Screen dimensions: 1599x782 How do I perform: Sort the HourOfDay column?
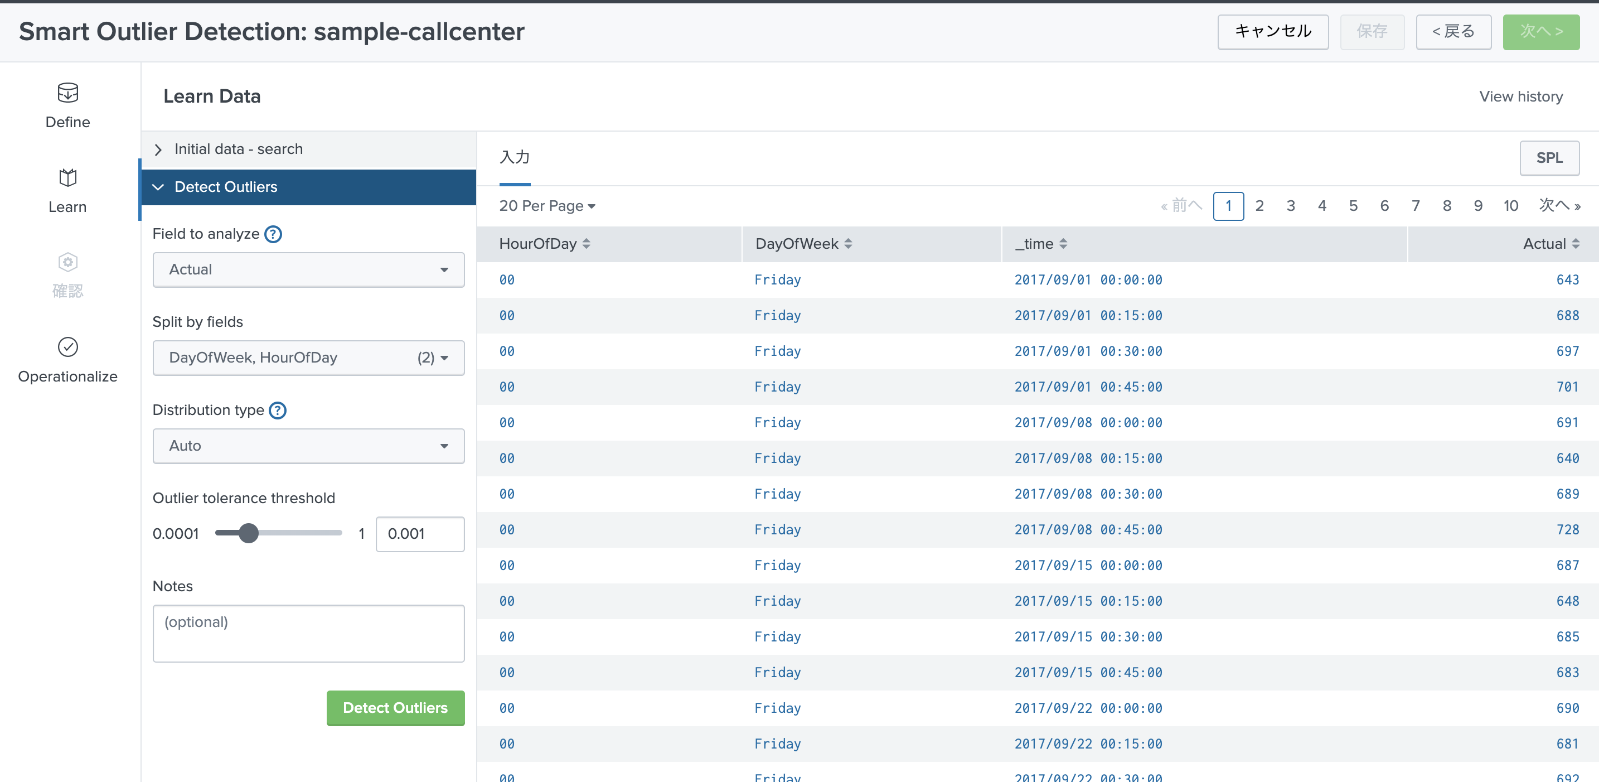pos(586,244)
